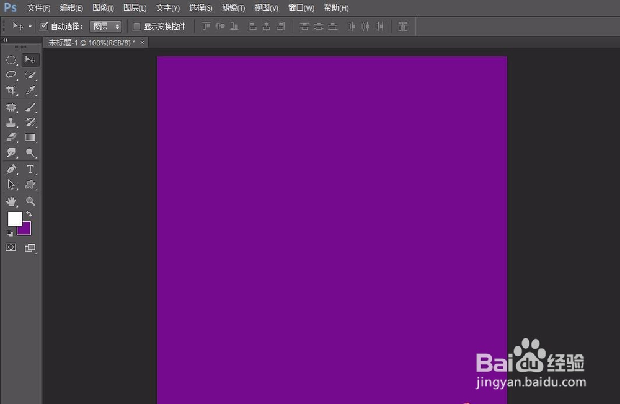The height and width of the screenshot is (404, 620).
Task: Select the Custom Shape tool
Action: pos(30,185)
